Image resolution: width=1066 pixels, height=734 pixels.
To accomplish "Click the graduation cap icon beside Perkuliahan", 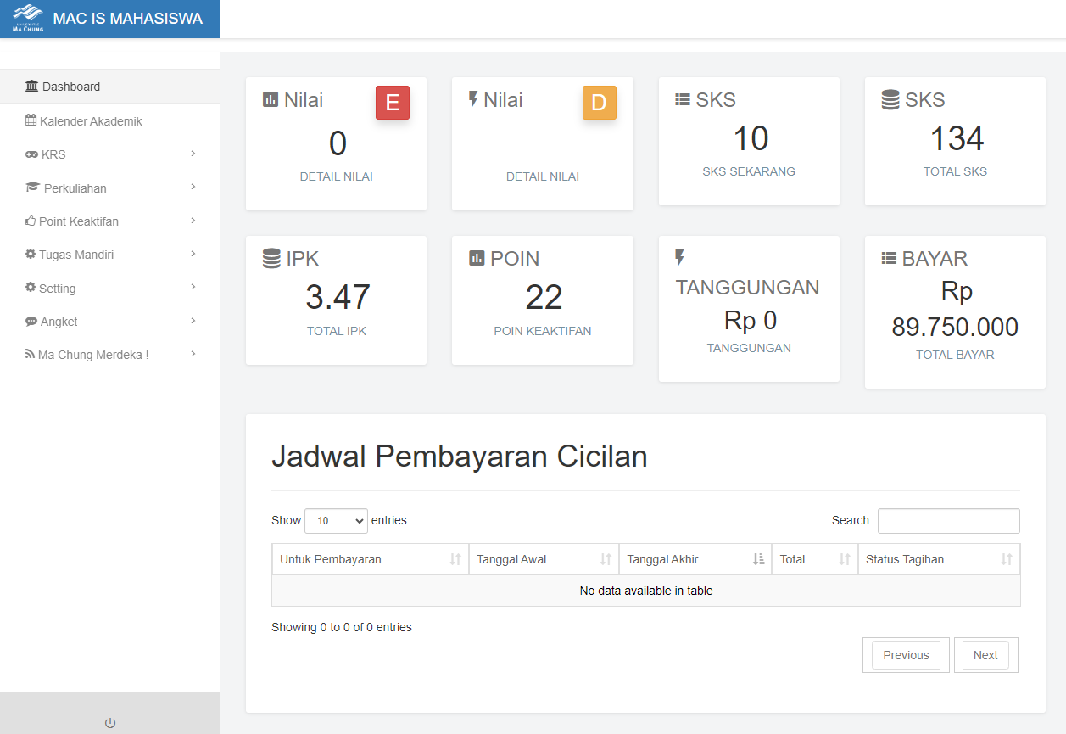I will pyautogui.click(x=33, y=188).
